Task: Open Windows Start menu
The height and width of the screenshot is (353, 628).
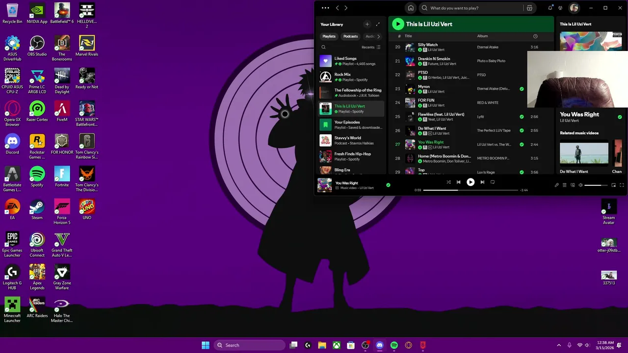Action: pyautogui.click(x=206, y=345)
